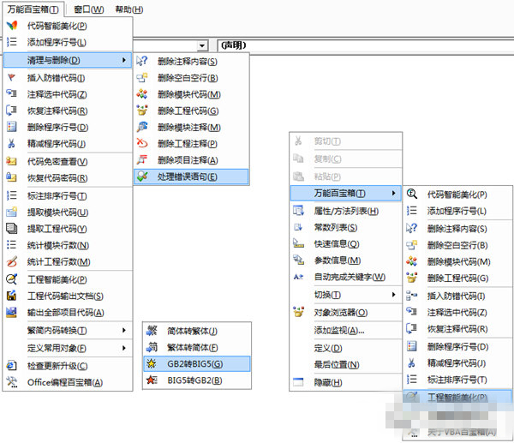This screenshot has width=514, height=443.
Task: Click the scissors icon for 精减程序代码
Action: point(12,143)
